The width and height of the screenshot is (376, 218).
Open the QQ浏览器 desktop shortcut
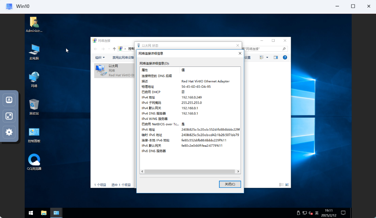pos(34,160)
